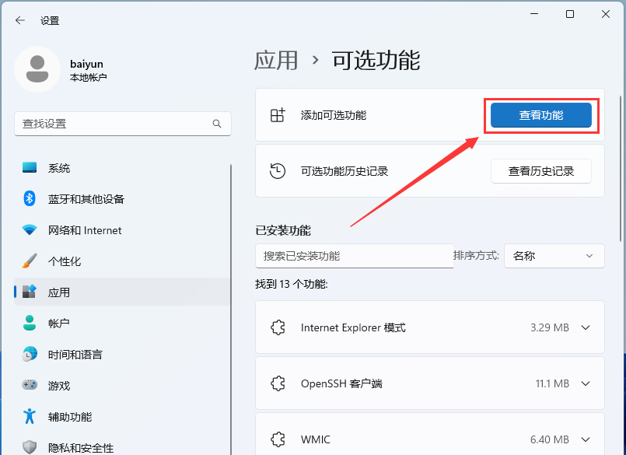626x455 pixels.
Task: Click the baiyun account name
Action: 86,64
